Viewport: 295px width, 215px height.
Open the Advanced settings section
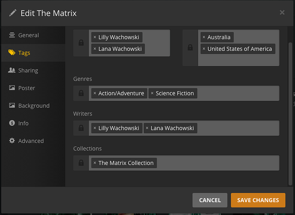click(33, 141)
